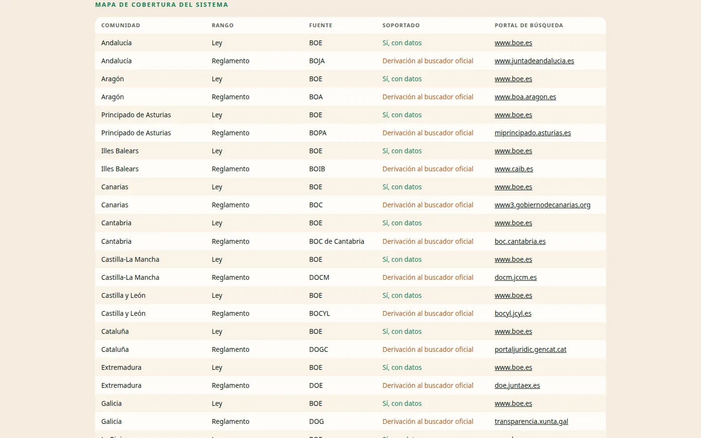Click www.boe.es in Andalucía Ley row
Viewport: 701px width, 438px height.
pyautogui.click(x=513, y=43)
